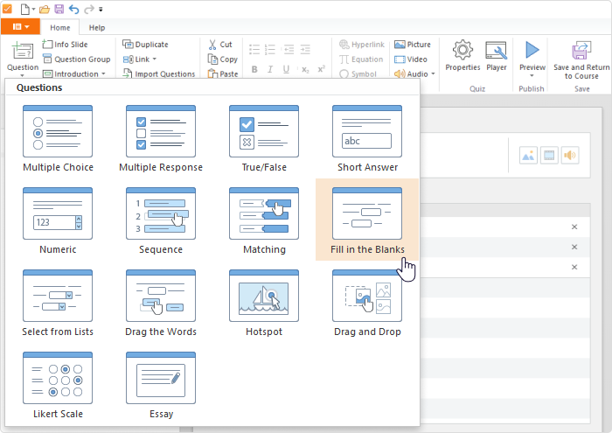
Task: Insert a Symbol
Action: 358,73
